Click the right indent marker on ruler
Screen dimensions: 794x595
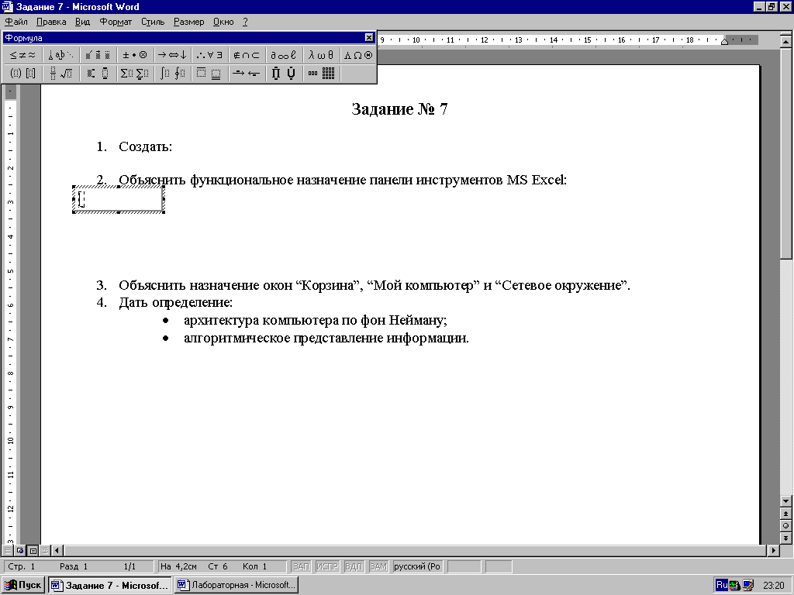[725, 40]
